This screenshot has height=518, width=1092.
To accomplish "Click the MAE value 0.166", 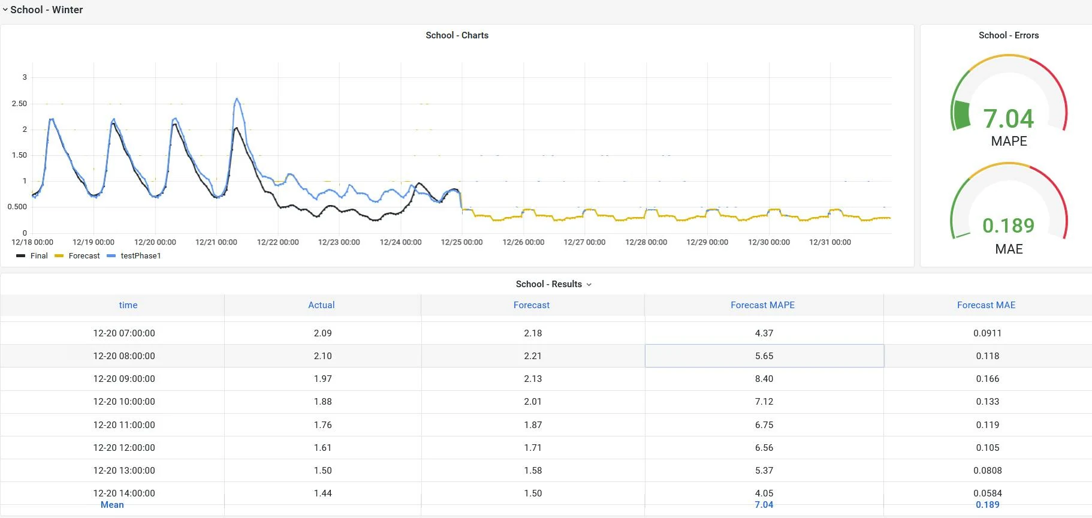I will 988,379.
